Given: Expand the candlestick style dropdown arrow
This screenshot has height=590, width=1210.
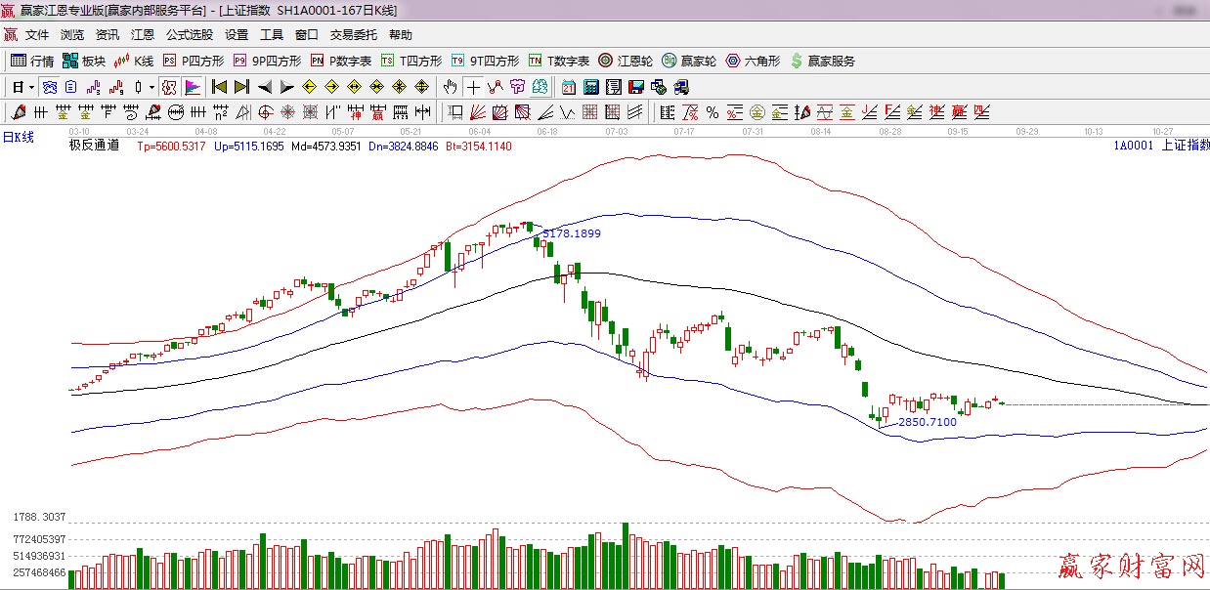Looking at the screenshot, I should 151,87.
